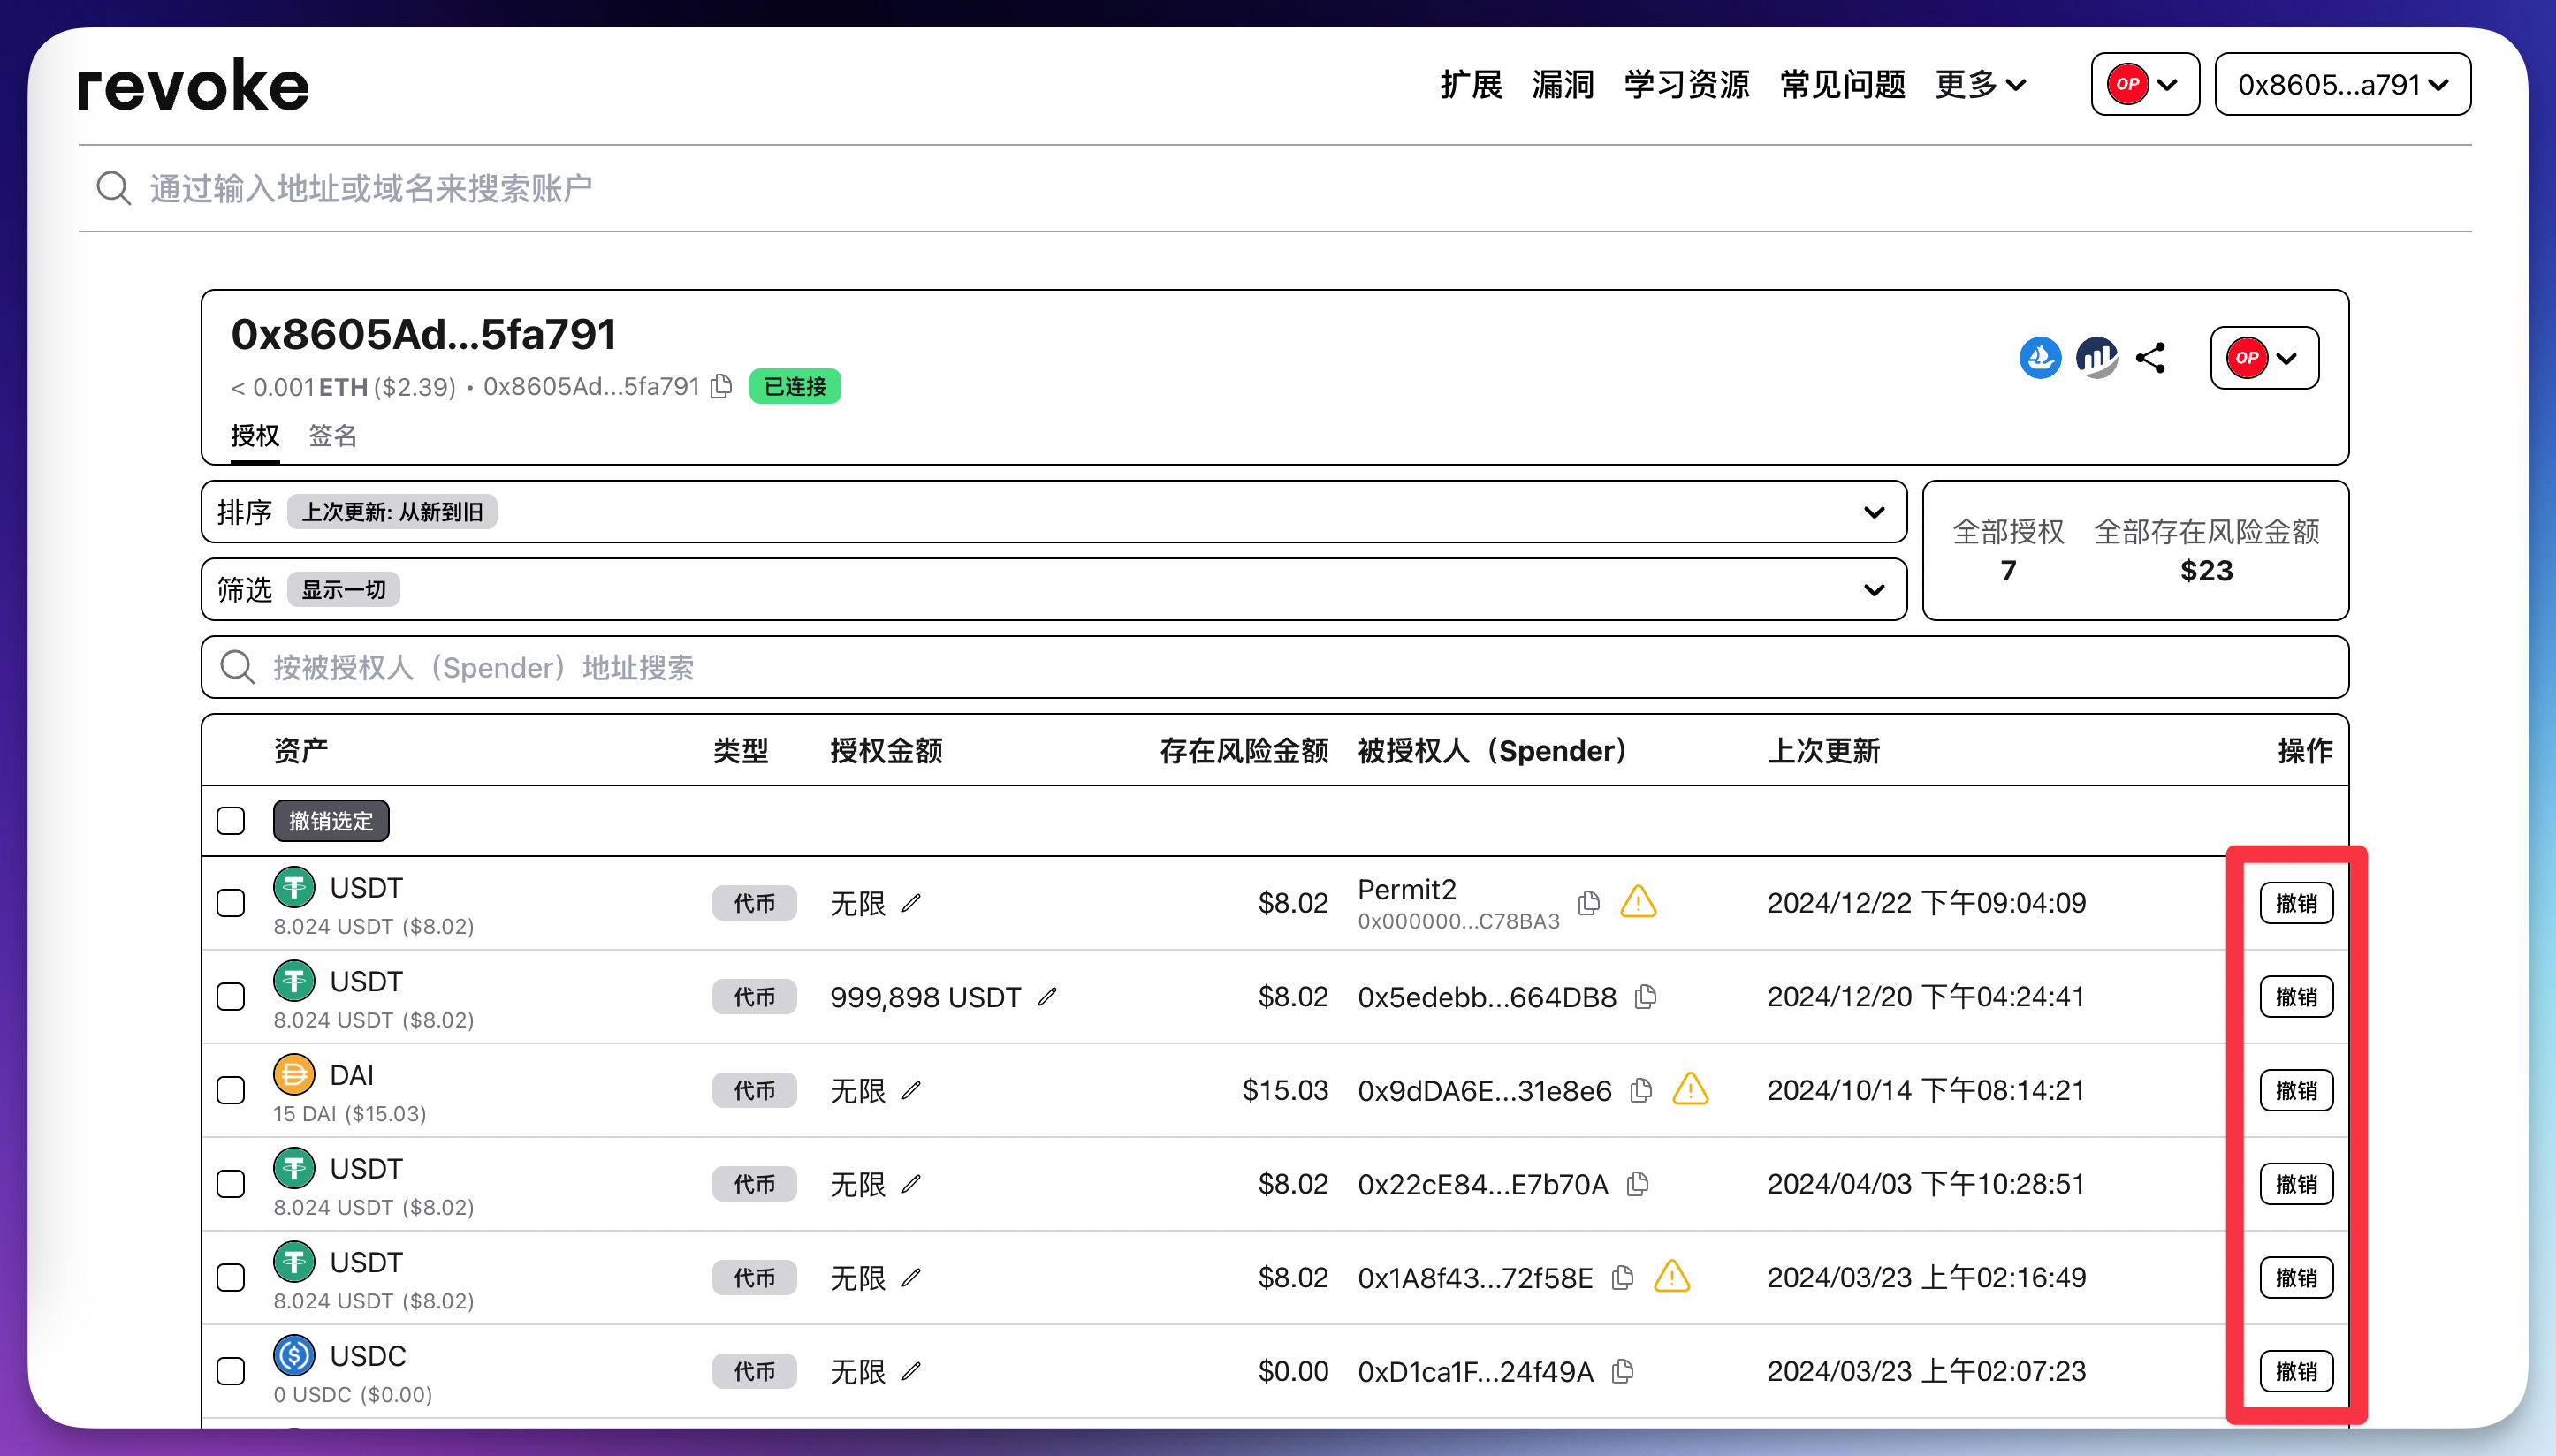Click the share icon
Image resolution: width=2556 pixels, height=1456 pixels.
[2149, 357]
